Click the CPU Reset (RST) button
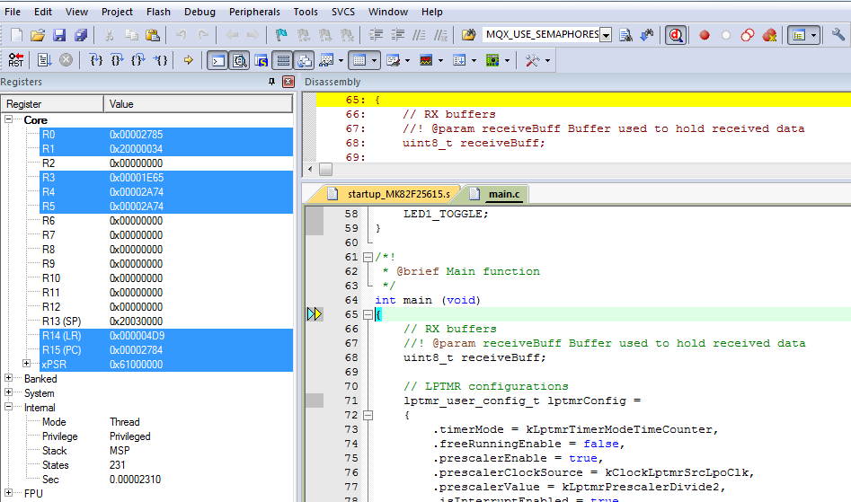The width and height of the screenshot is (851, 502). pyautogui.click(x=16, y=60)
